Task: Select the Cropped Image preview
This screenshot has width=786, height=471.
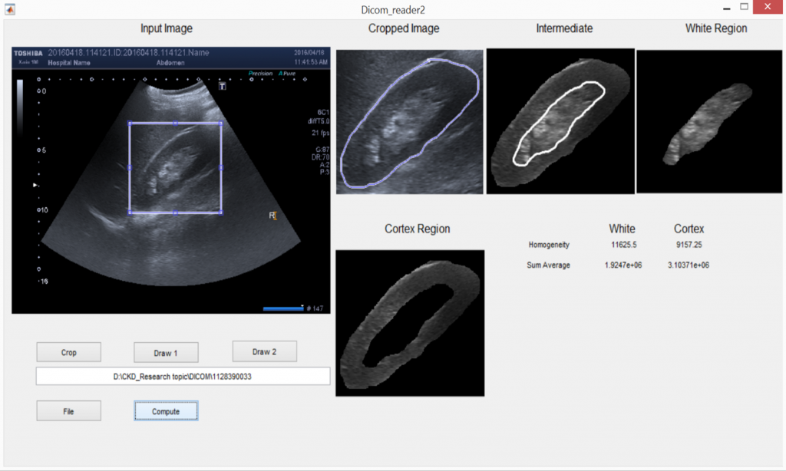Action: [409, 122]
